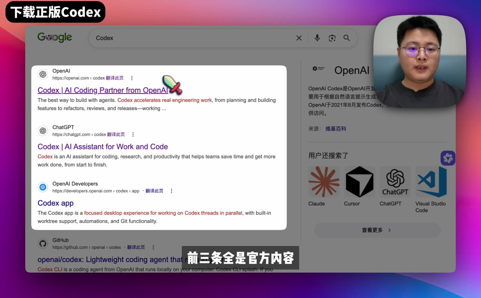The width and height of the screenshot is (481, 298).
Task: Click OpenAI Developers site name
Action: click(x=75, y=184)
